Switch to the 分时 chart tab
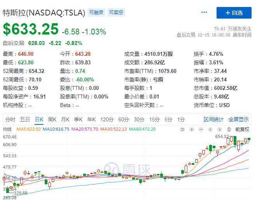The height and width of the screenshot is (200, 257). [10, 119]
